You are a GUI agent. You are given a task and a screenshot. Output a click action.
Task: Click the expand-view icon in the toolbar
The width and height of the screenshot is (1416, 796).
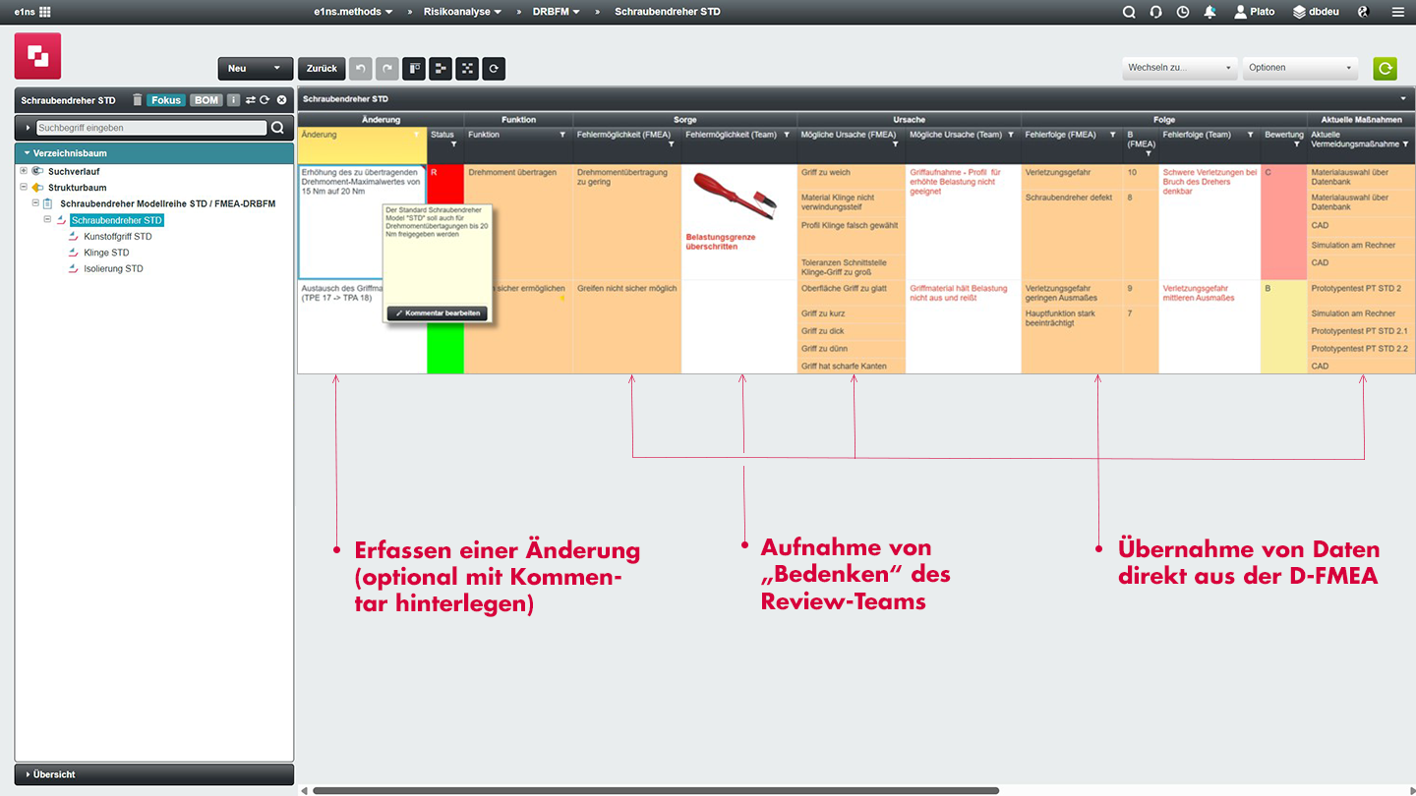(466, 68)
